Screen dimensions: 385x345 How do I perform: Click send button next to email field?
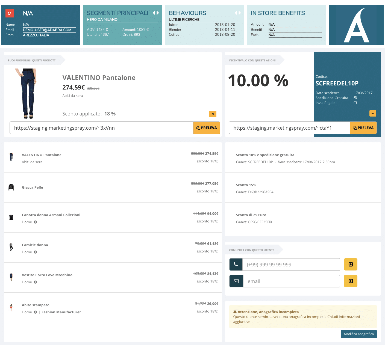[351, 281]
